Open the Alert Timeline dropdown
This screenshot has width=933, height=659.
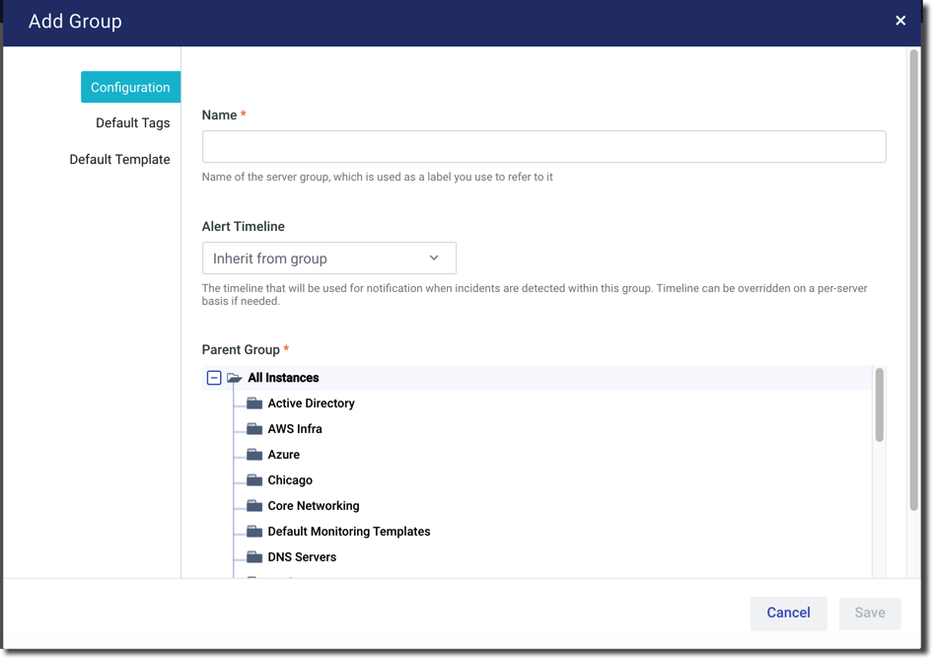click(x=328, y=258)
